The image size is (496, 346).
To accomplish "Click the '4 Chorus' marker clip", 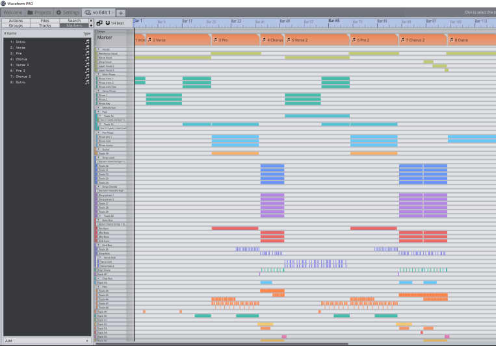I will 272,40.
